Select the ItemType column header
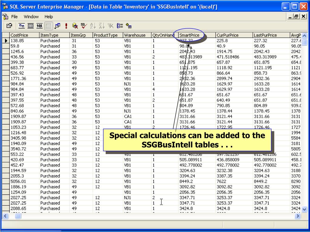The image size is (310, 232). tap(54, 35)
